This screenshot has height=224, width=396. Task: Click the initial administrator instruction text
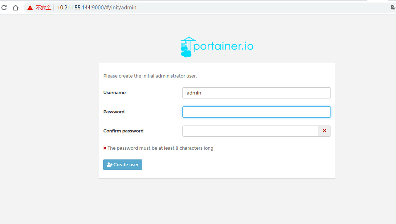pos(150,76)
